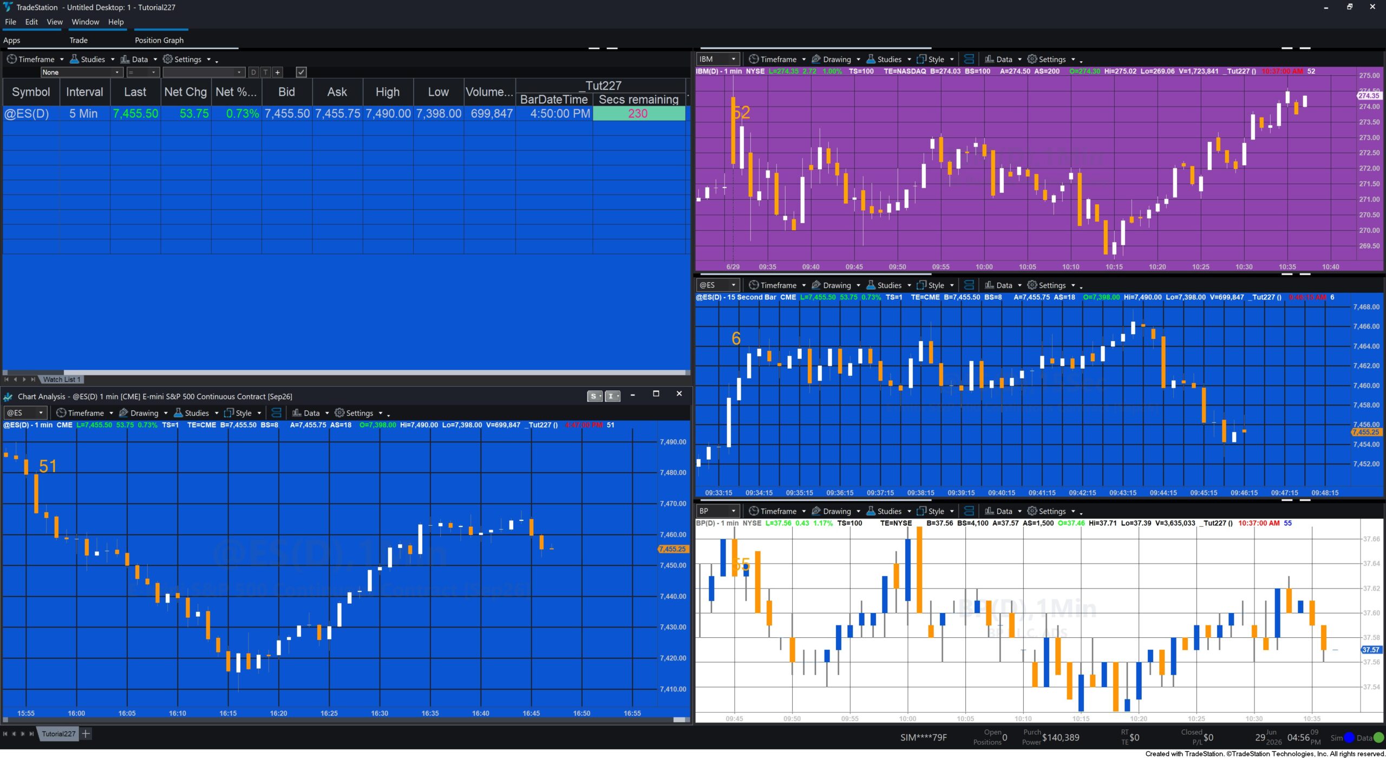Image resolution: width=1386 pixels, height=758 pixels.
Task: Click the Tutorial227 desktop tab
Action: [x=58, y=734]
